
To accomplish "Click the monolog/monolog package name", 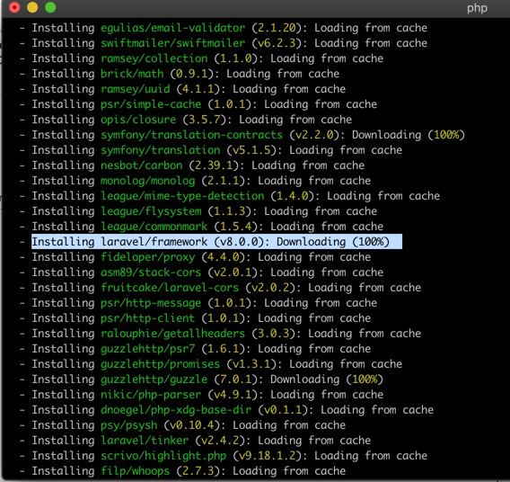I will pos(147,181).
